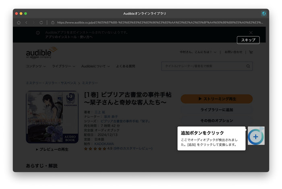Click the 追加ボタンをクリック tooltip title

click(x=202, y=133)
